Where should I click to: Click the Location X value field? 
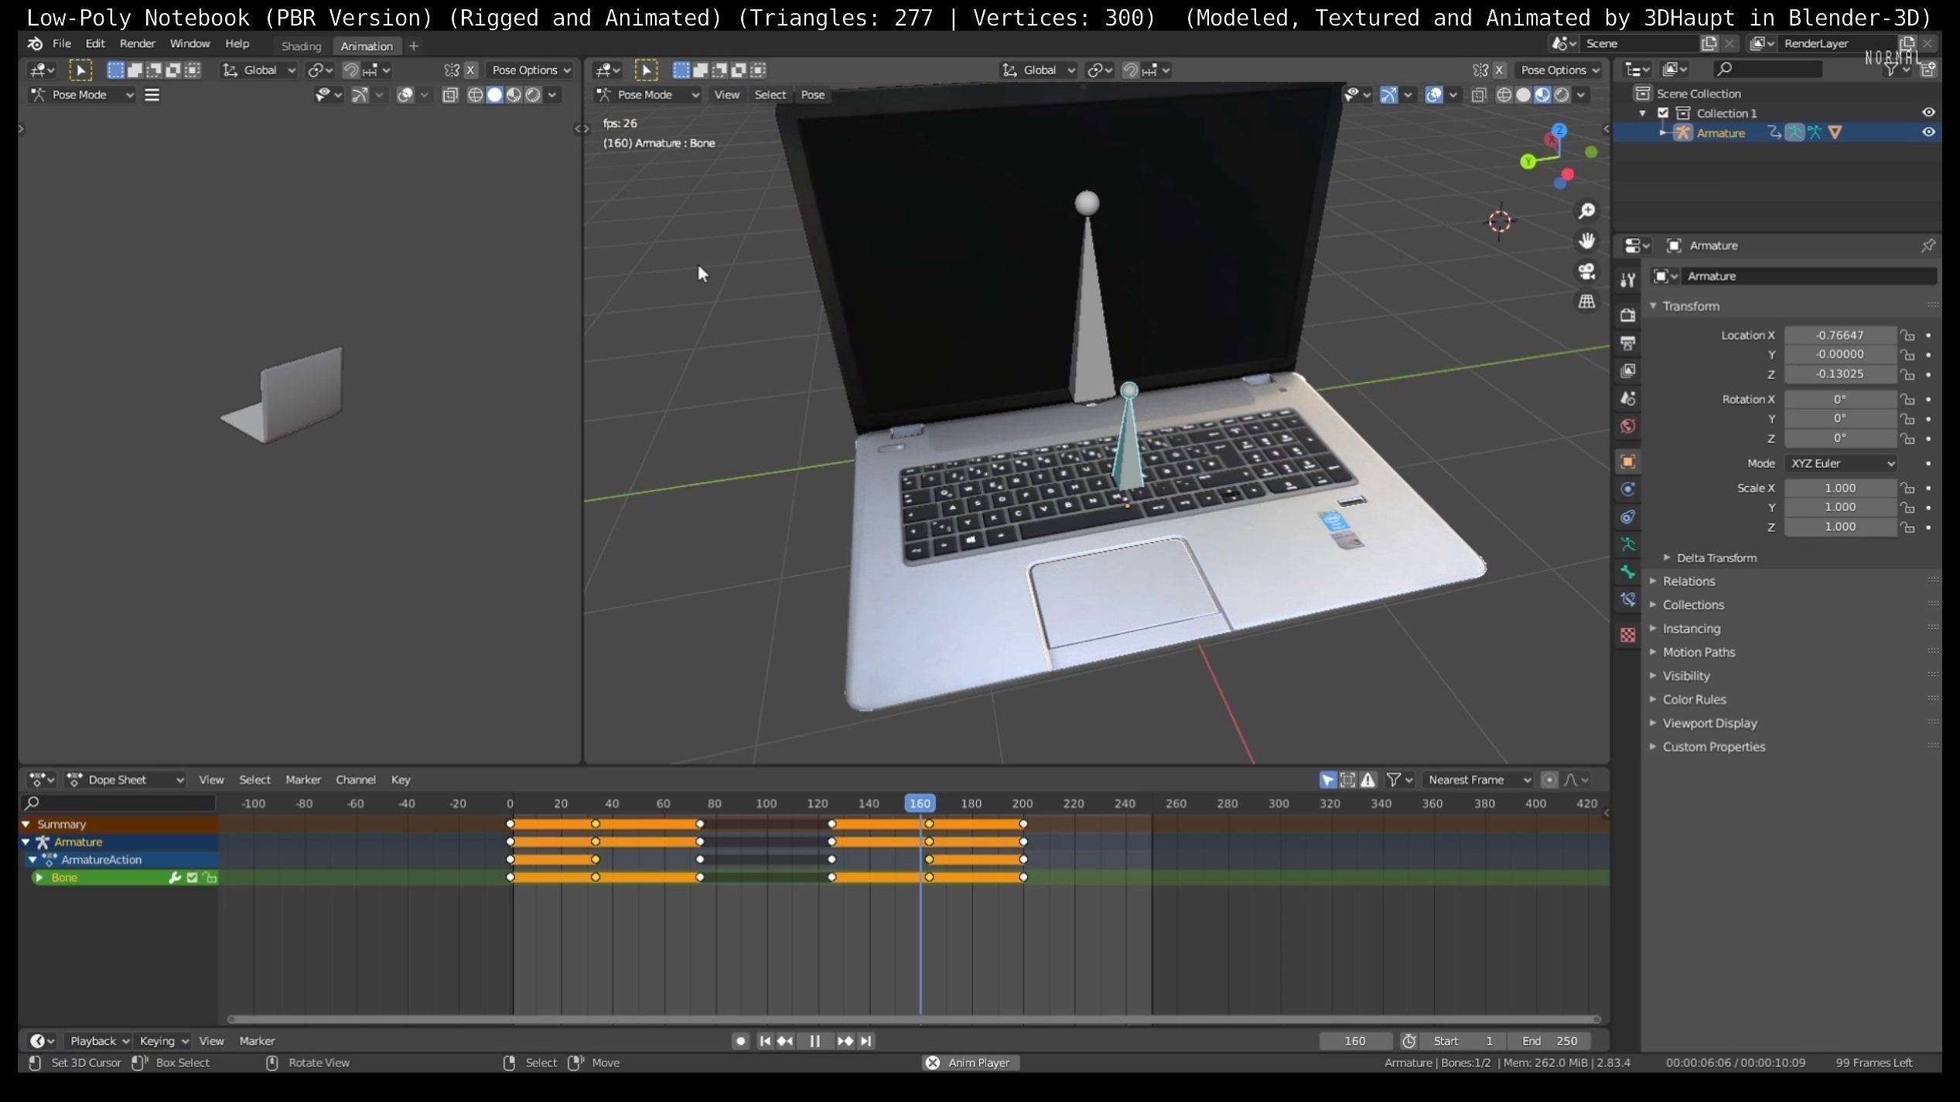[x=1839, y=335]
